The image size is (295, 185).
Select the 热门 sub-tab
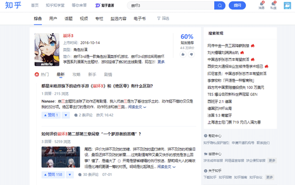[x=45, y=75]
